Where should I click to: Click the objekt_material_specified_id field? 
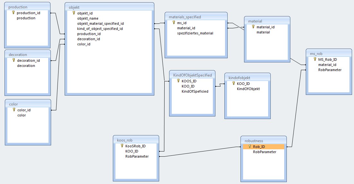tap(100, 23)
